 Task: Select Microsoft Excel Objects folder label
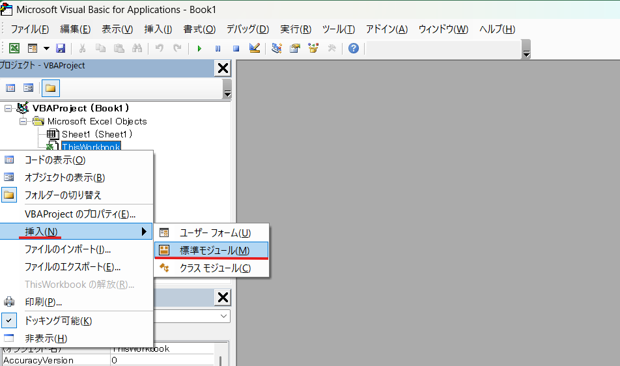[97, 121]
